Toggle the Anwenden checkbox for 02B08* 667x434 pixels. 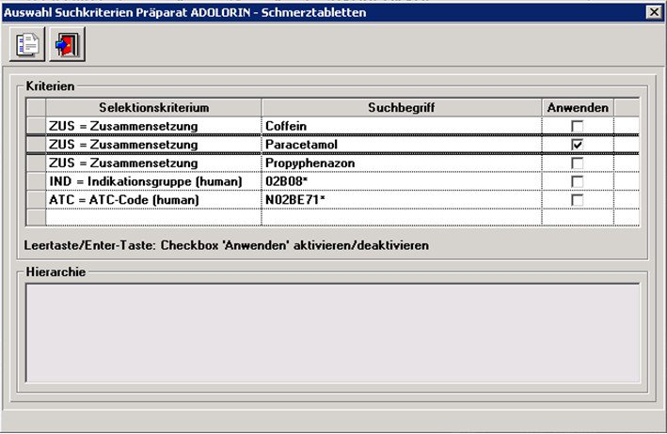tap(578, 181)
